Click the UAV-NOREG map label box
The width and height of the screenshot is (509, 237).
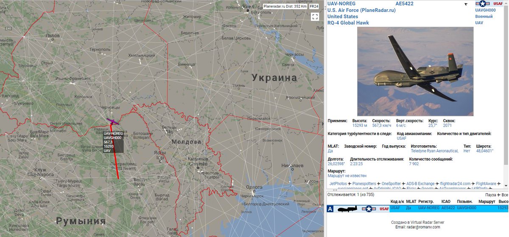coord(114,142)
